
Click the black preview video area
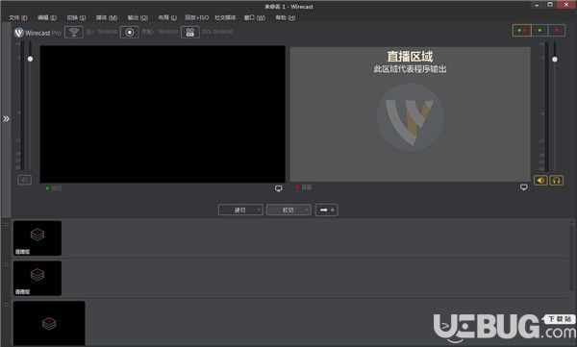pos(163,113)
